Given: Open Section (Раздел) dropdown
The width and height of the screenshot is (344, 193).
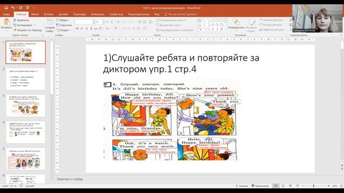Looking at the screenshot, I should pos(63,30).
